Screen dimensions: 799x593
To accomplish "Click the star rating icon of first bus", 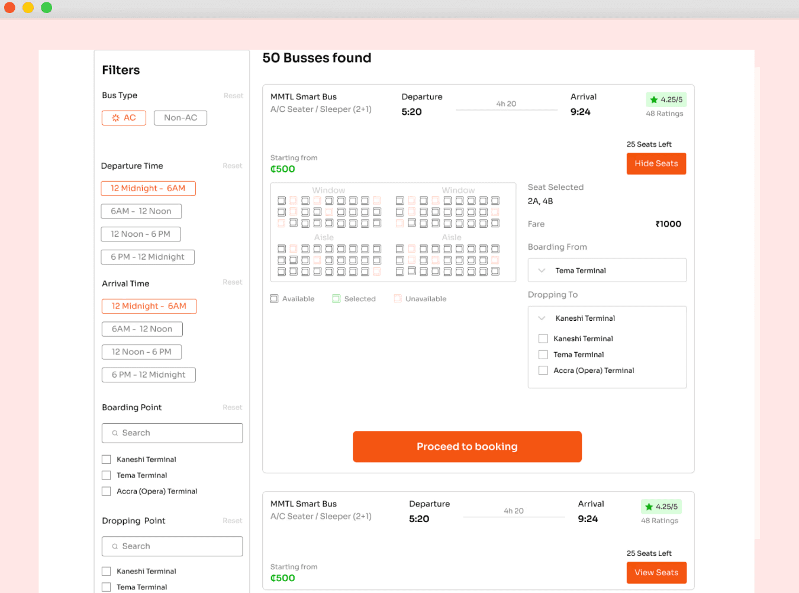I will (653, 99).
